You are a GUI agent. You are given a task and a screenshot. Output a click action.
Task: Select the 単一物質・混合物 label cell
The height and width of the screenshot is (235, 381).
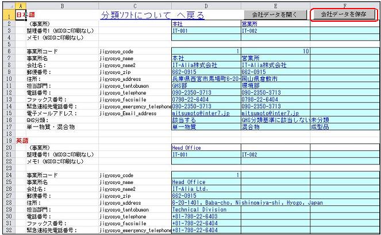(62, 127)
